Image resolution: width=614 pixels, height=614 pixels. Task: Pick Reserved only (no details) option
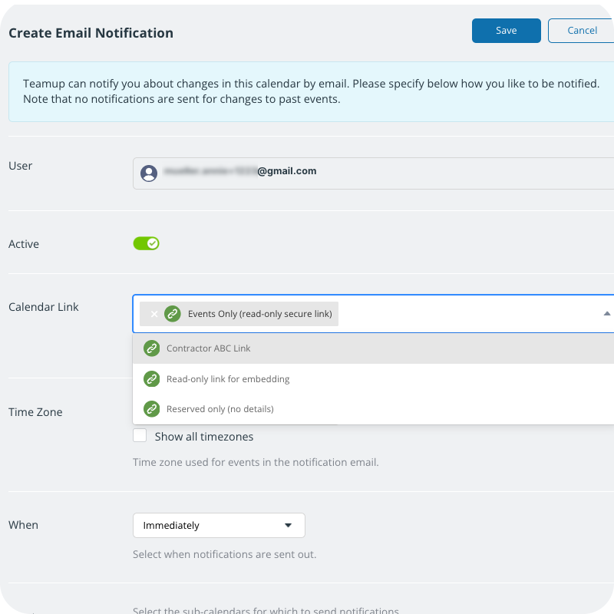click(220, 409)
